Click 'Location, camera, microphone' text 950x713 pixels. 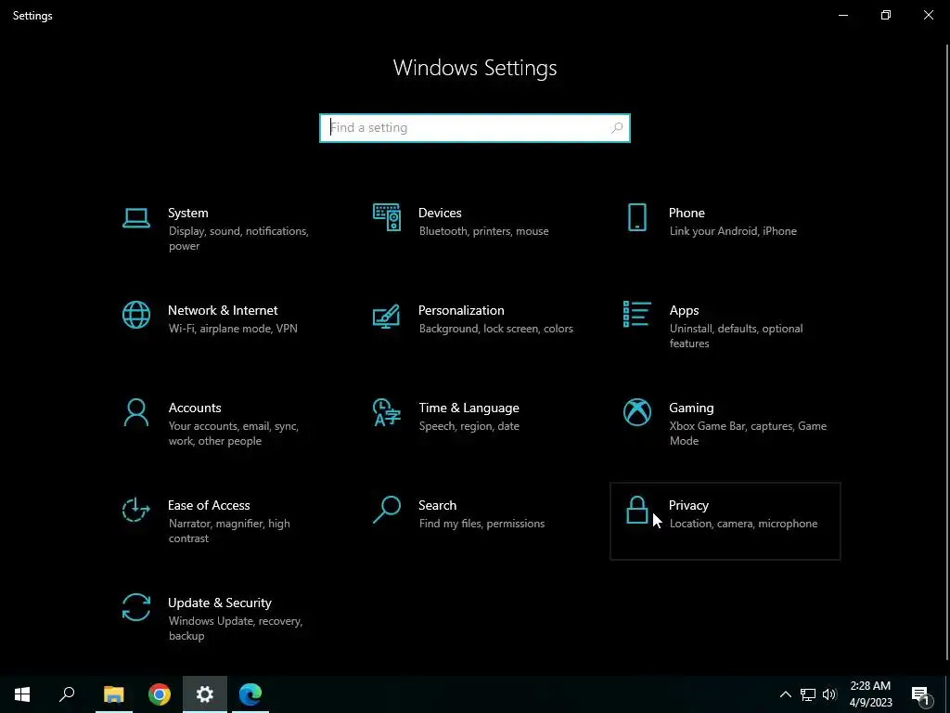(x=743, y=524)
